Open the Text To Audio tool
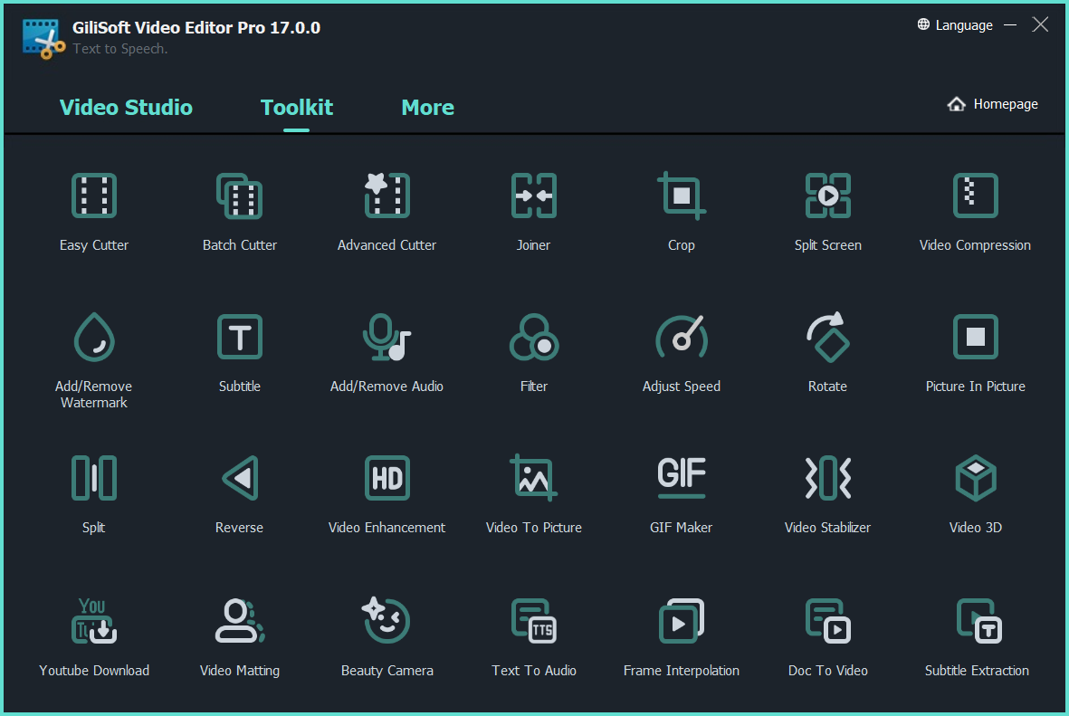 (x=534, y=622)
